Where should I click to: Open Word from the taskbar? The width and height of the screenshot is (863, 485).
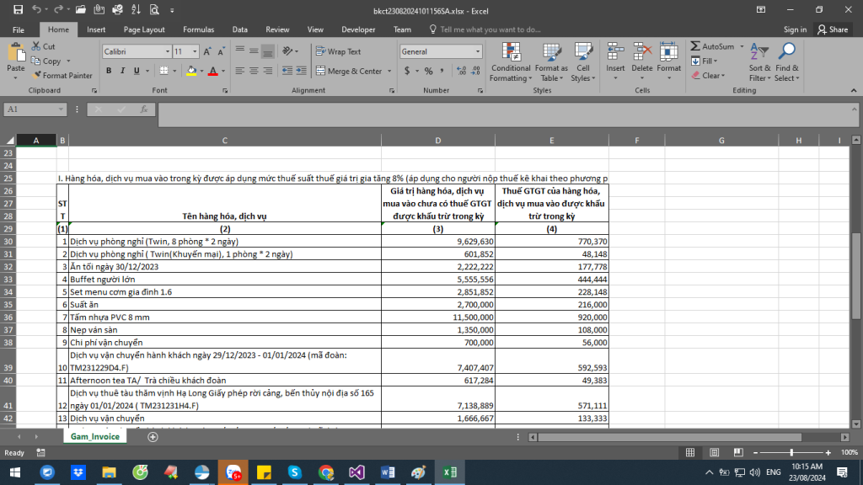pyautogui.click(x=388, y=472)
